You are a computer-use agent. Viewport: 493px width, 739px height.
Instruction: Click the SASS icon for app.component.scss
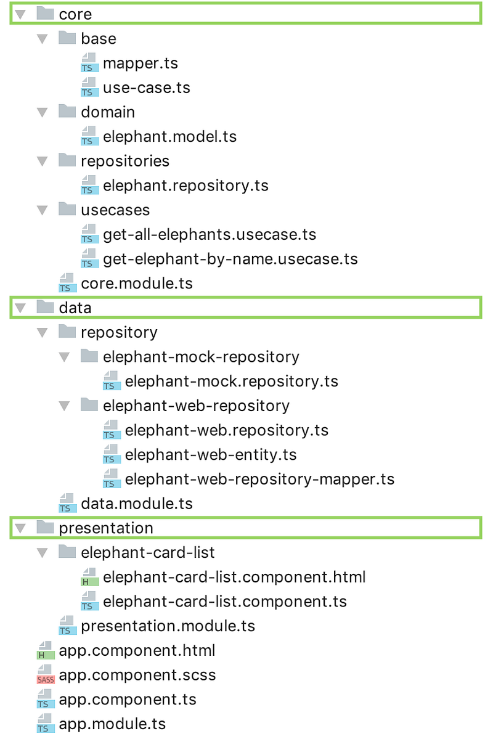click(46, 674)
